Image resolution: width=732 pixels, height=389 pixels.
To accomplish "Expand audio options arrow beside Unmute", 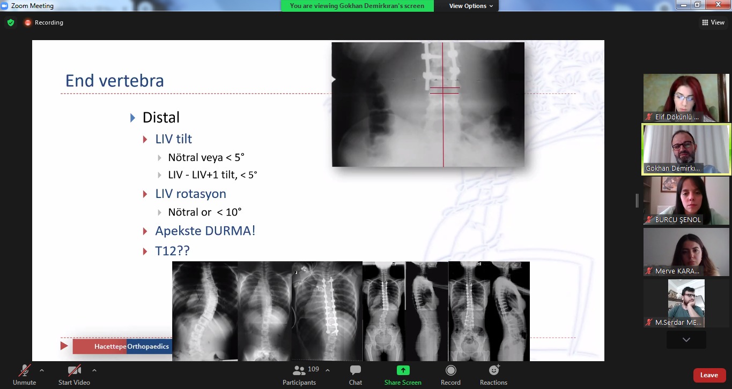I will [42, 370].
